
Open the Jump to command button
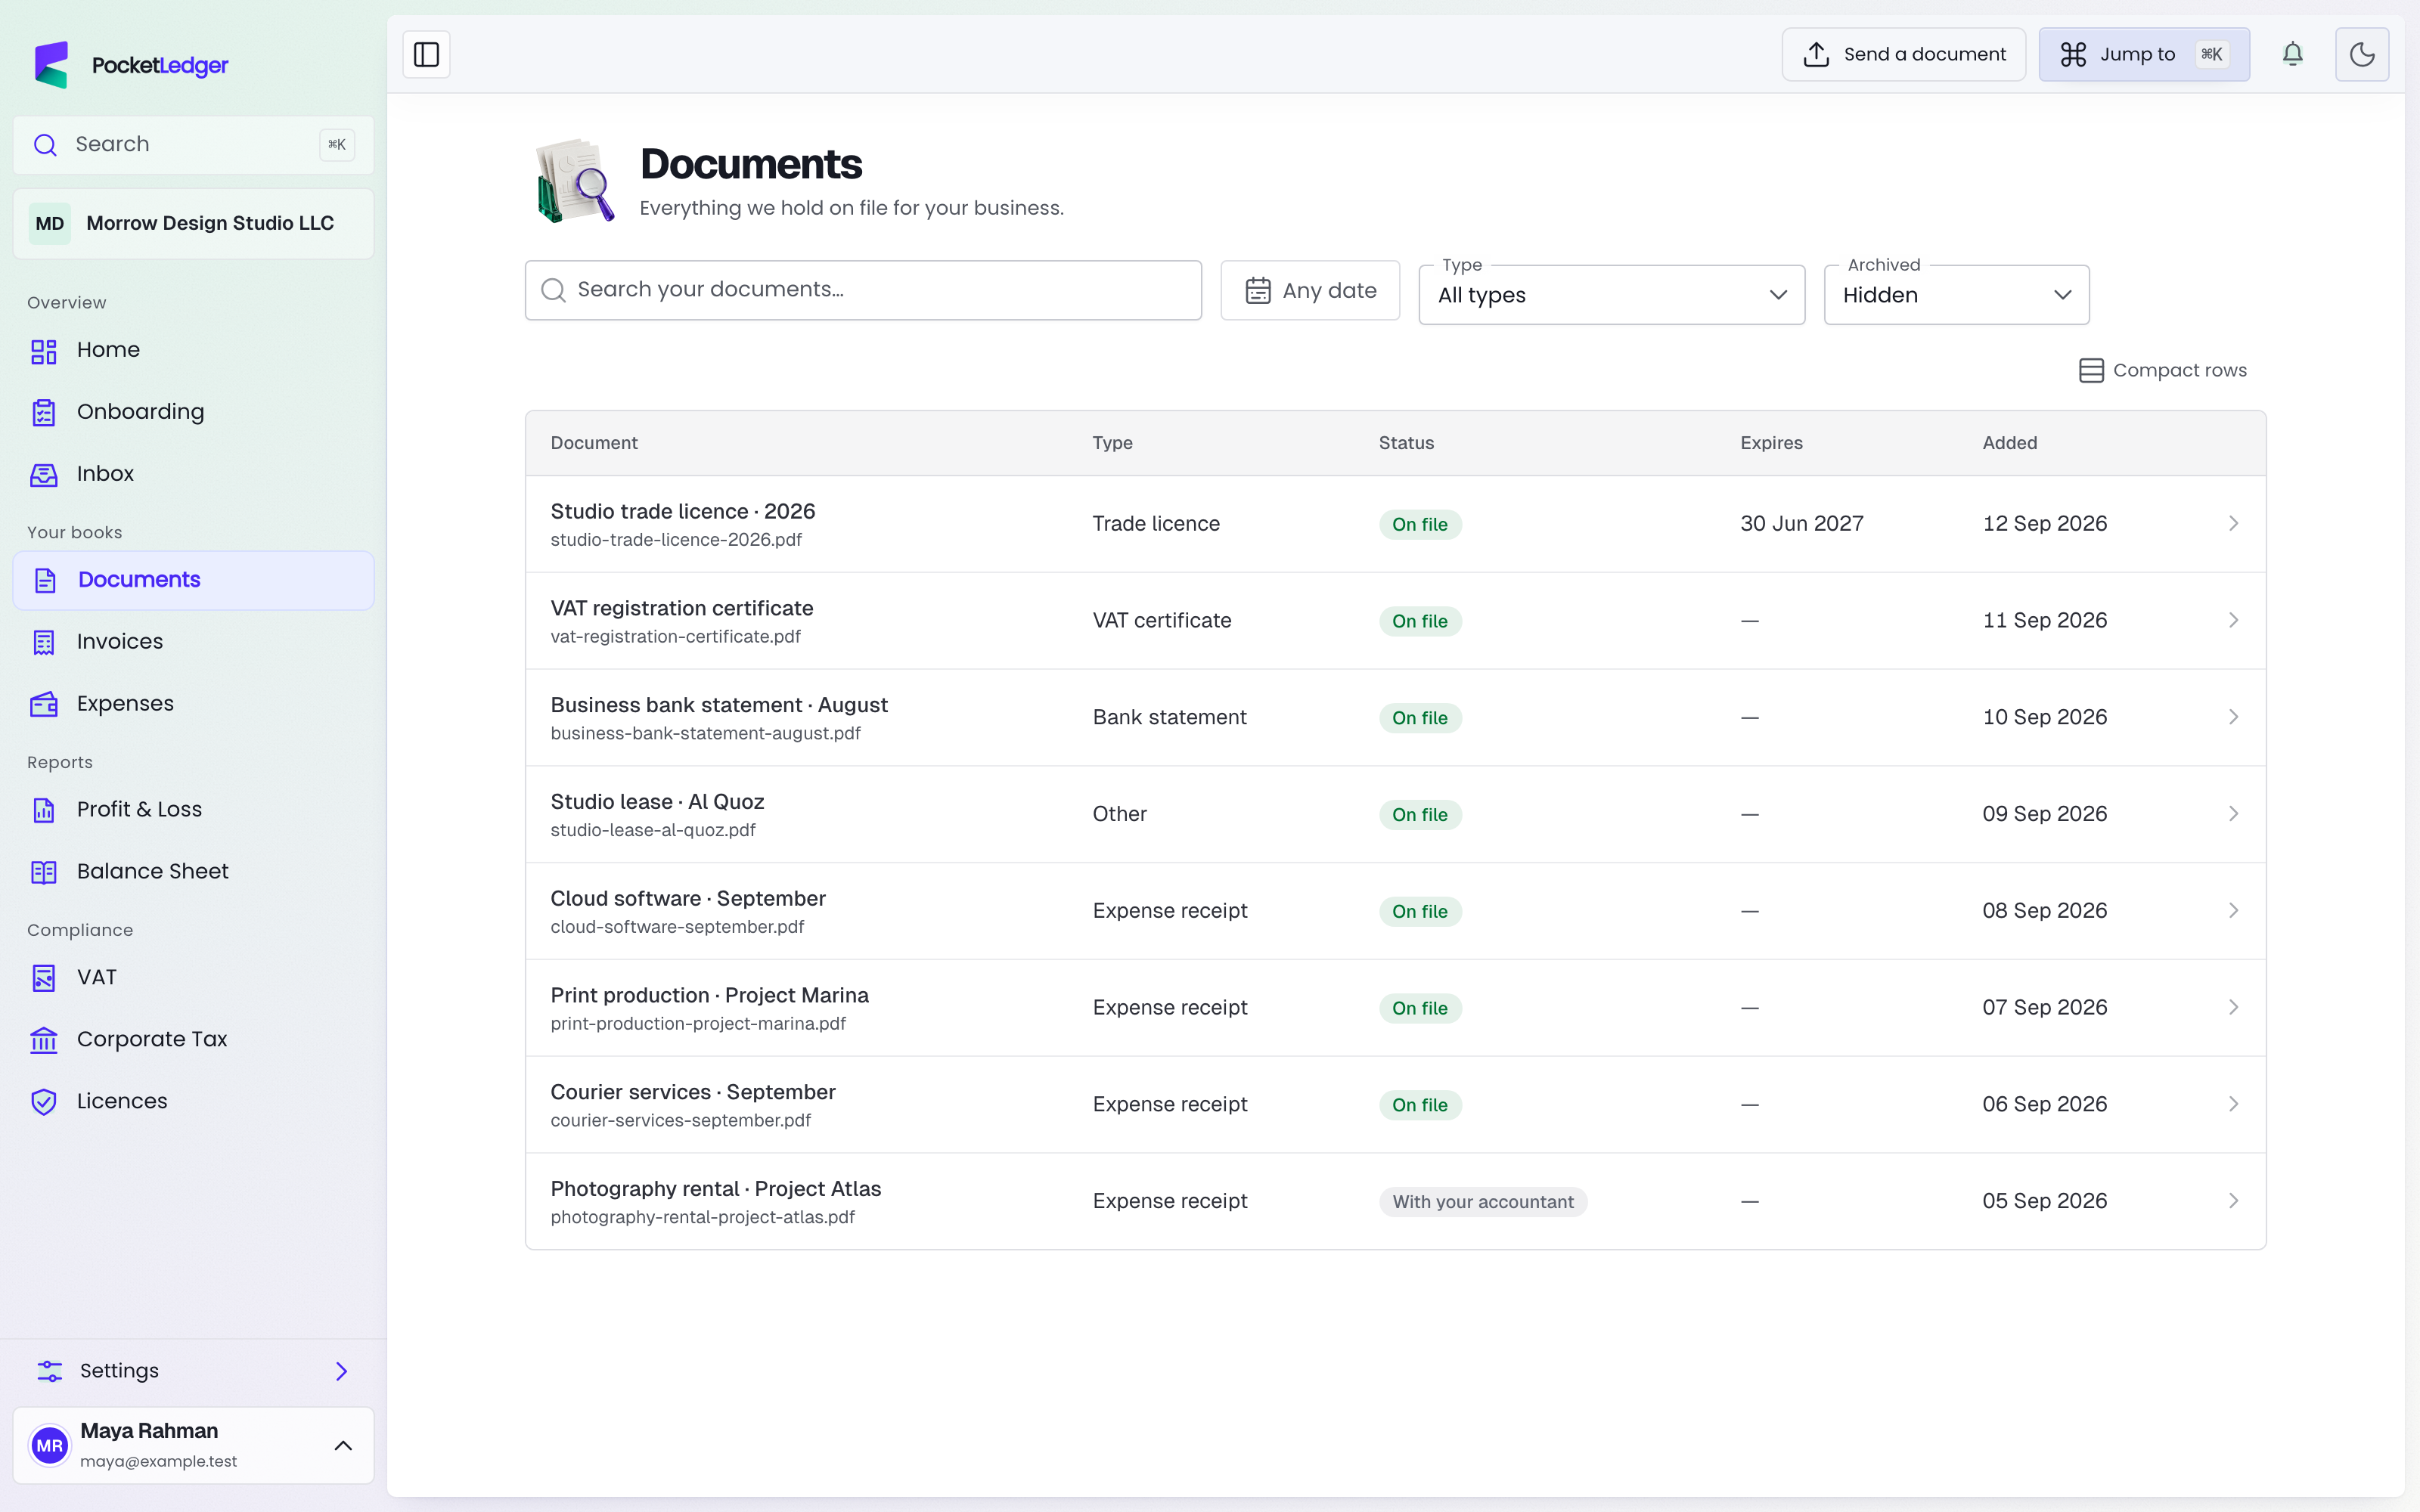(2143, 54)
